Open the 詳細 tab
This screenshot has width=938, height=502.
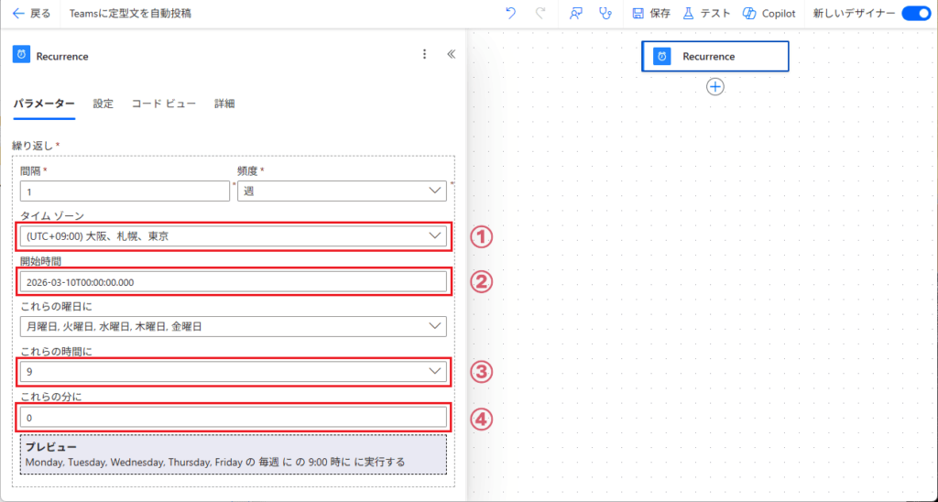pyautogui.click(x=224, y=104)
